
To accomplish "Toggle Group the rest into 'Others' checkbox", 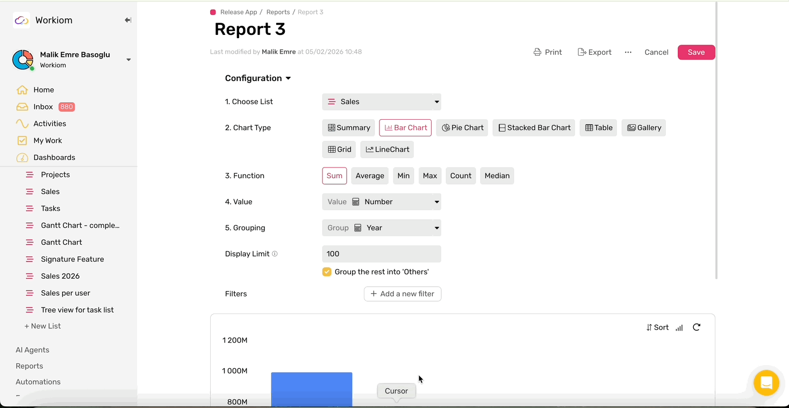I will click(327, 272).
